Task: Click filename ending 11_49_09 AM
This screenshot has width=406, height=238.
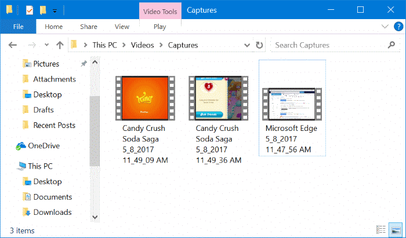Action: tap(145, 144)
